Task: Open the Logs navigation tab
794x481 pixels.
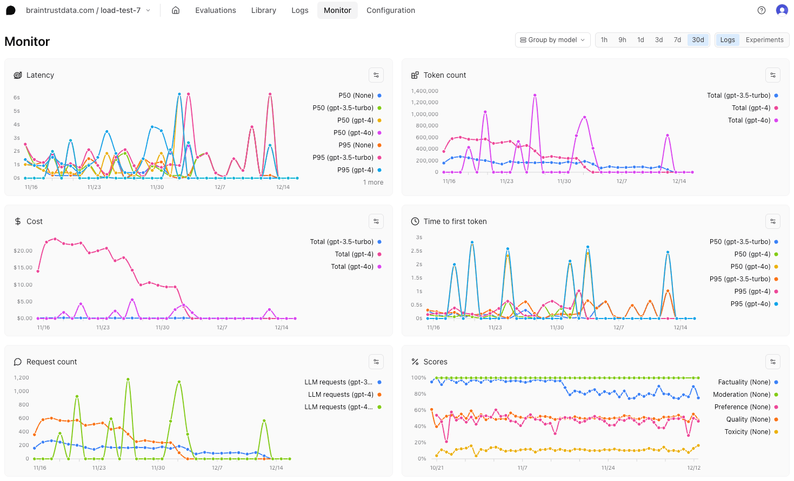Action: coord(299,10)
